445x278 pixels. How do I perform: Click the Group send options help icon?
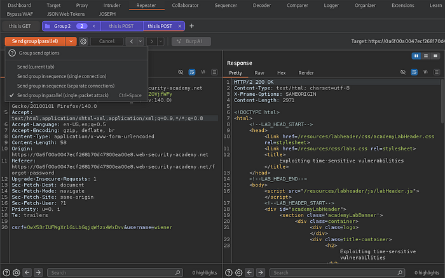click(x=12, y=53)
